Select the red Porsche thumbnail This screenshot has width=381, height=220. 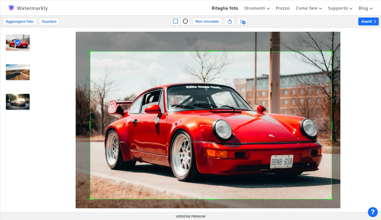coord(18,42)
